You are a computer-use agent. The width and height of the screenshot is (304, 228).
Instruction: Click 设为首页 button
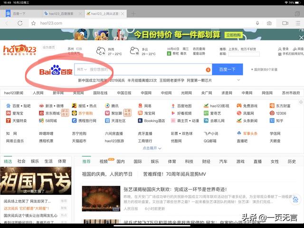tap(49, 47)
